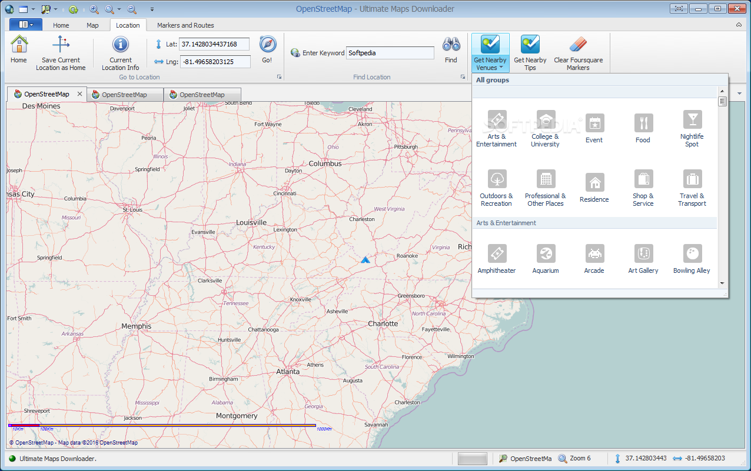Open the window layout dropdown arrow
Image resolution: width=751 pixels, height=471 pixels.
33,9
